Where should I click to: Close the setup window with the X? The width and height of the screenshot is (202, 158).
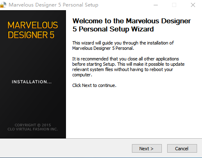click(193, 5)
